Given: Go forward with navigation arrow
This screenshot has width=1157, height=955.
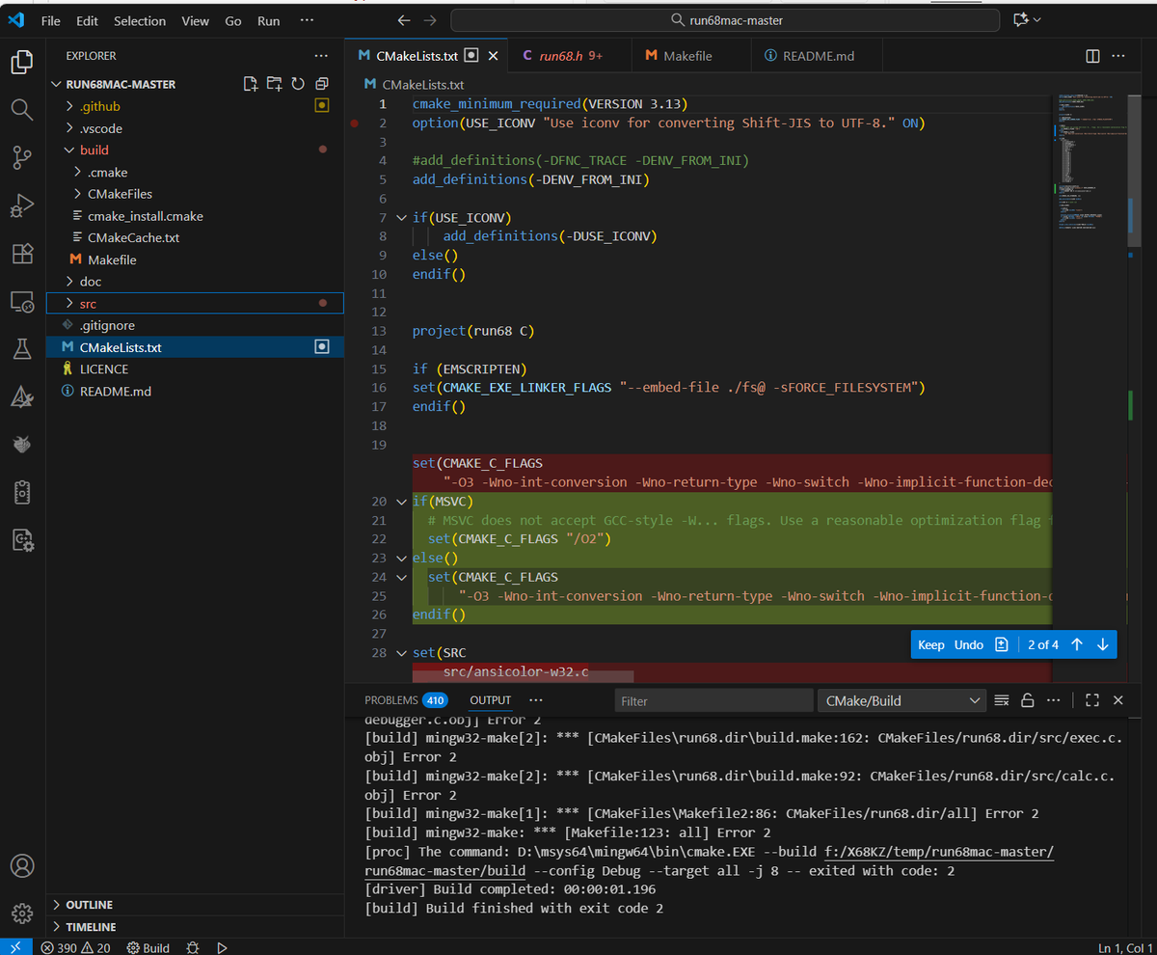Looking at the screenshot, I should 430,20.
